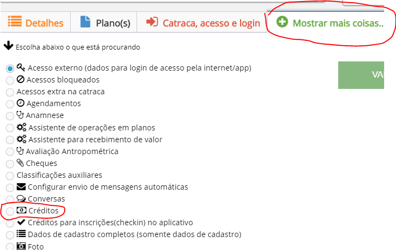Click the key icon beside Acesso externo
Image resolution: width=396 pixels, height=250 pixels.
pyautogui.click(x=21, y=67)
